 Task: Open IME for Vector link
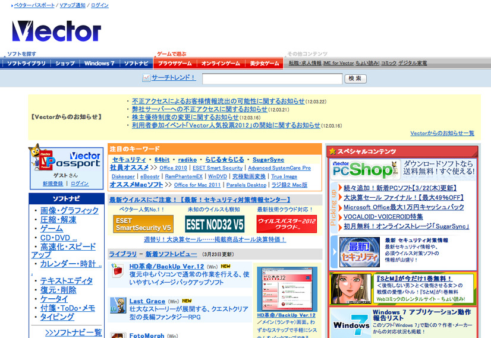[338, 63]
